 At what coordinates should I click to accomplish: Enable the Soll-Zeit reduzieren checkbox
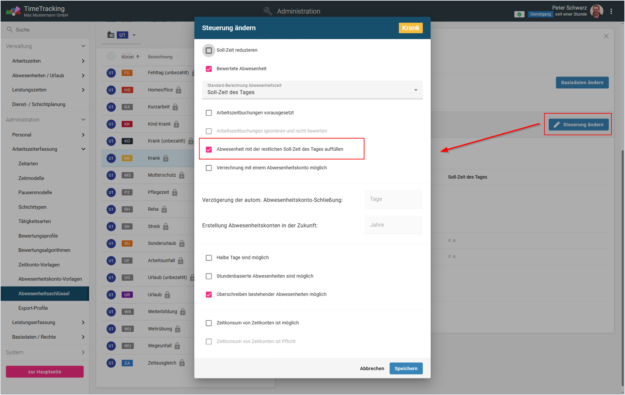(x=209, y=50)
